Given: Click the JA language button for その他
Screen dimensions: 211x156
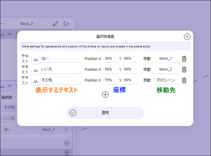Looking at the screenshot, I should click(x=36, y=81).
